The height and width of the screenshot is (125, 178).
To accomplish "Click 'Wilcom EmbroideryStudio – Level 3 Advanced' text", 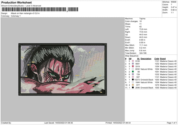I will click(21, 6).
